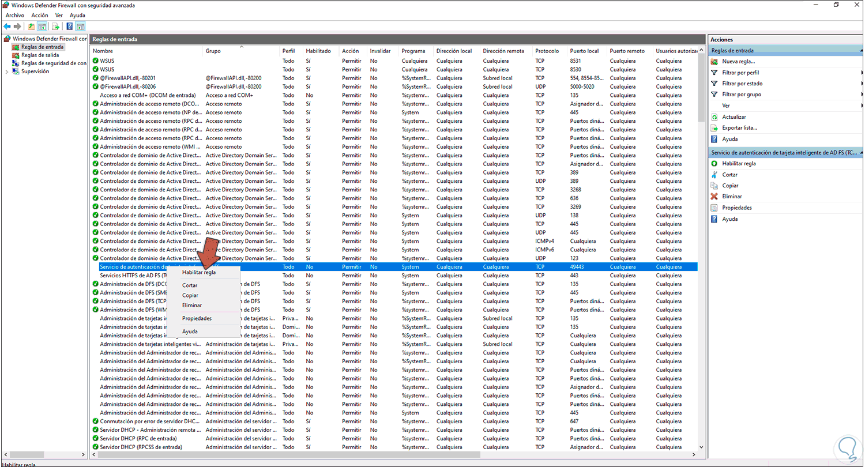865x467 pixels.
Task: Open the Archivo menu
Action: click(x=15, y=15)
